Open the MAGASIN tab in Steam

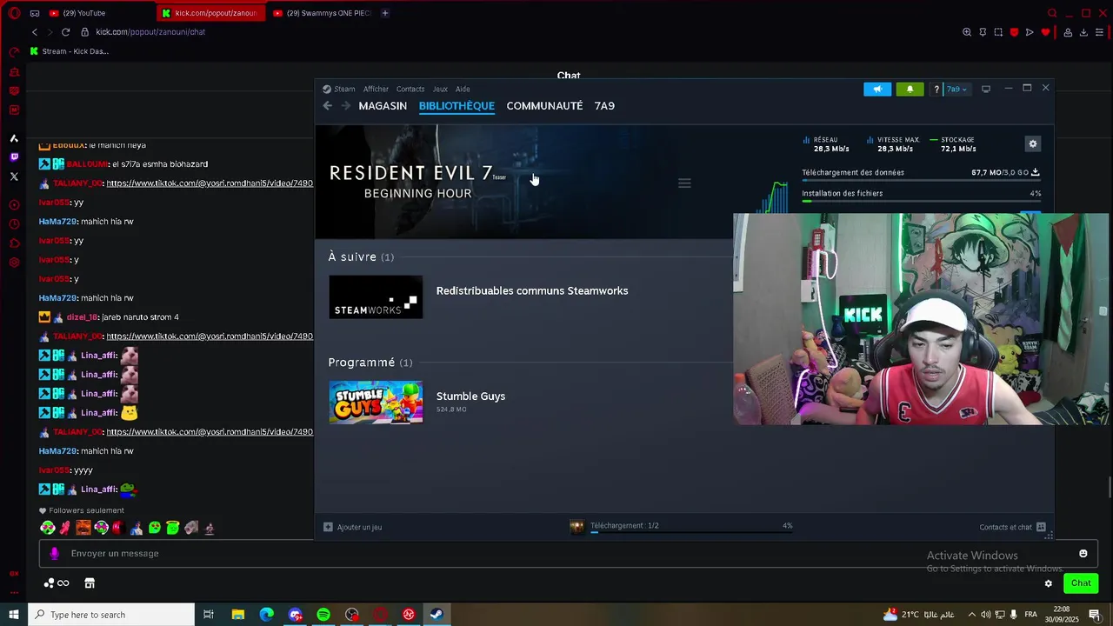[x=383, y=106]
